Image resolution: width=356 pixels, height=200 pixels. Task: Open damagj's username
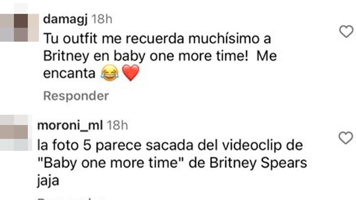(66, 19)
